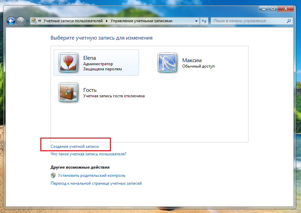Click the 'Создание учетной записи' link
This screenshot has height=213, width=301.
(74, 146)
